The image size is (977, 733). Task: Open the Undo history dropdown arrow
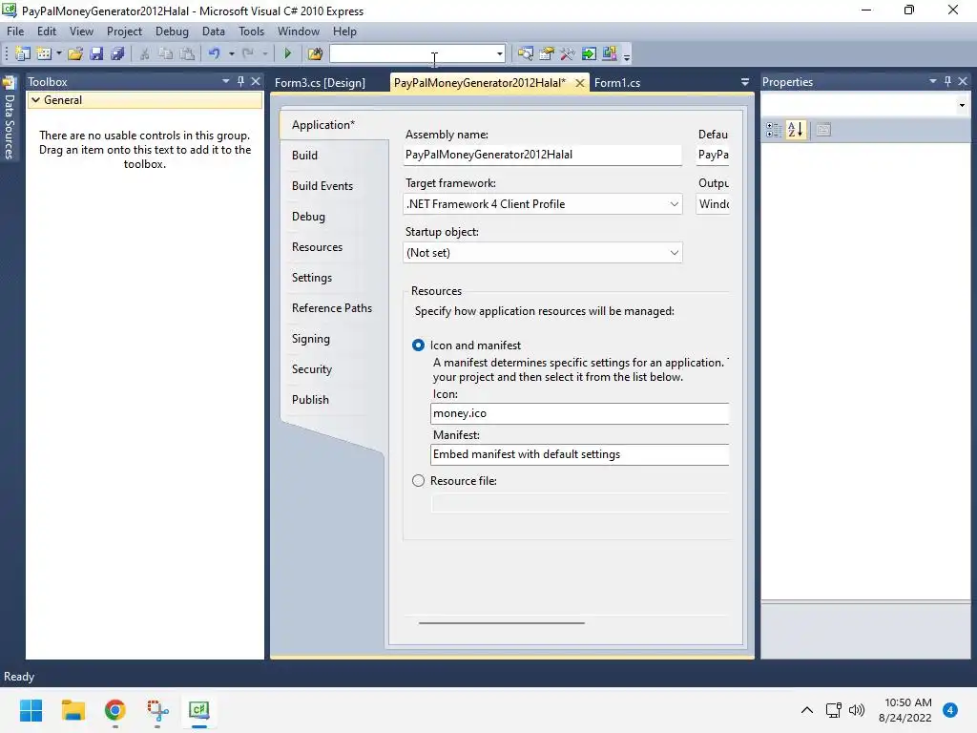[x=231, y=53]
